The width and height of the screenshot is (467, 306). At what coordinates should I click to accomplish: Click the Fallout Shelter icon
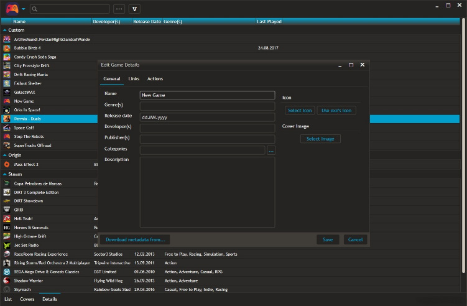pyautogui.click(x=7, y=83)
